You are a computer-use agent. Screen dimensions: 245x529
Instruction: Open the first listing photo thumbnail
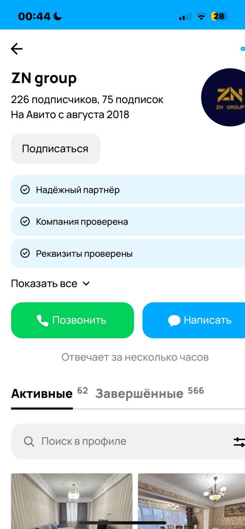click(72, 501)
